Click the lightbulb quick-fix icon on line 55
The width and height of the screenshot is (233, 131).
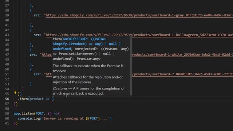(x=15, y=93)
